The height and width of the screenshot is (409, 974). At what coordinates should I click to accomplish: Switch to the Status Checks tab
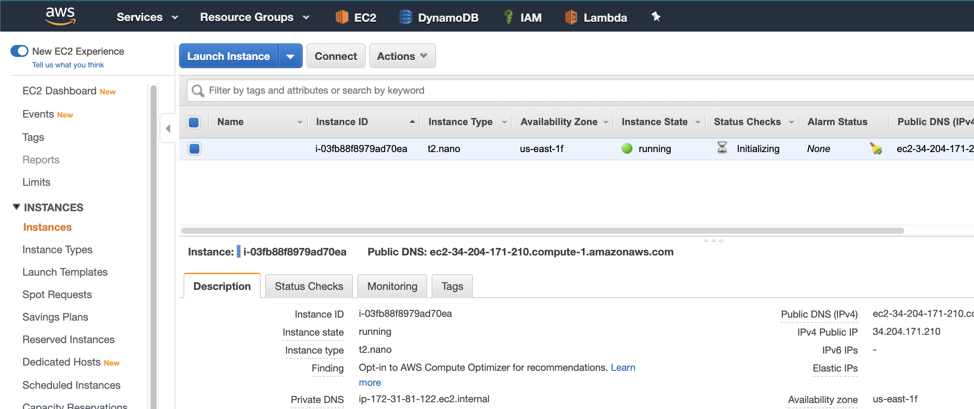[309, 286]
